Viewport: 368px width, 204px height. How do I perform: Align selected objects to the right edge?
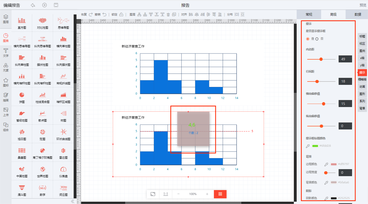pos(202,14)
